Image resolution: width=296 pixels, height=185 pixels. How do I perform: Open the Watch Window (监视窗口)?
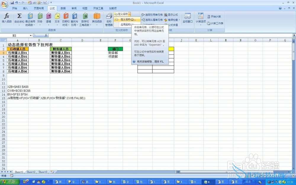187,18
